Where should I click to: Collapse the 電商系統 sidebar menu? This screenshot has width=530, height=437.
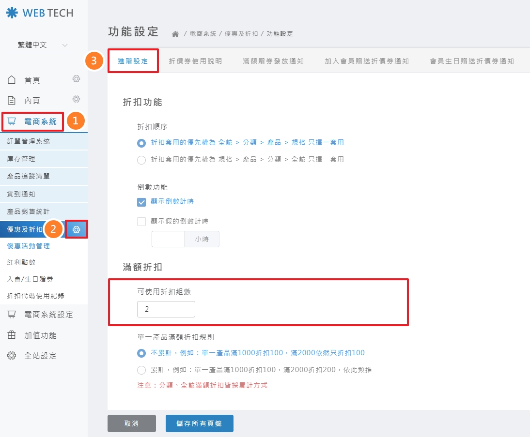point(33,121)
